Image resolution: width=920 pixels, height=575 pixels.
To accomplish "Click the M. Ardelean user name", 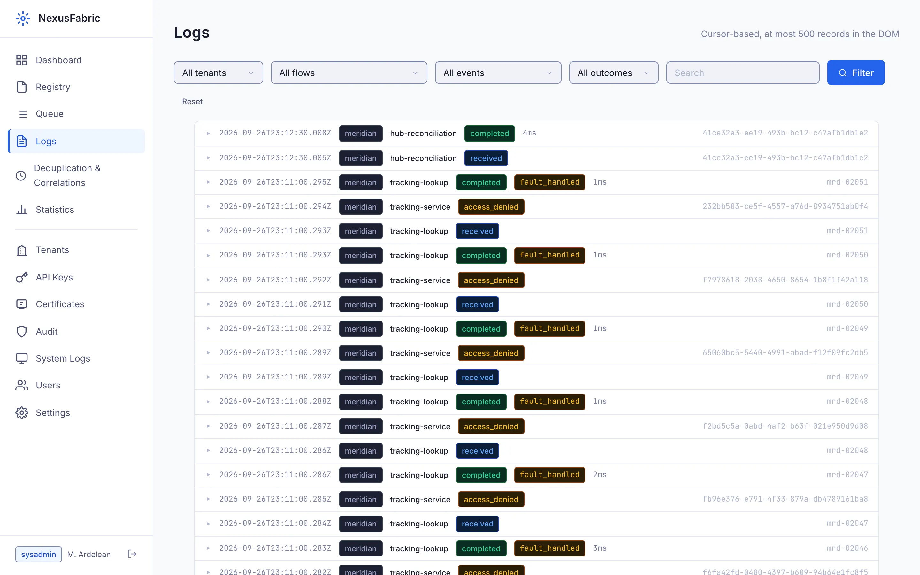I will pos(88,554).
